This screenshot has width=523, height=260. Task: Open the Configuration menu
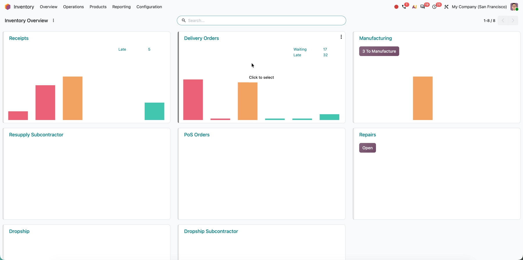coord(149,7)
